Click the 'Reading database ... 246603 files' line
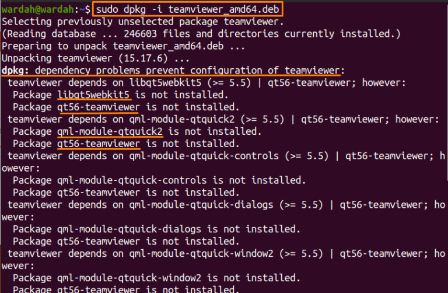The image size is (448, 293). (201, 34)
